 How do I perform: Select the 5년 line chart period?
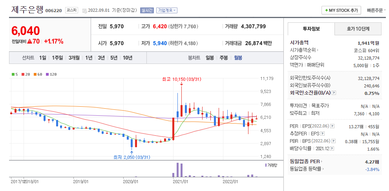pyautogui.click(x=114, y=58)
